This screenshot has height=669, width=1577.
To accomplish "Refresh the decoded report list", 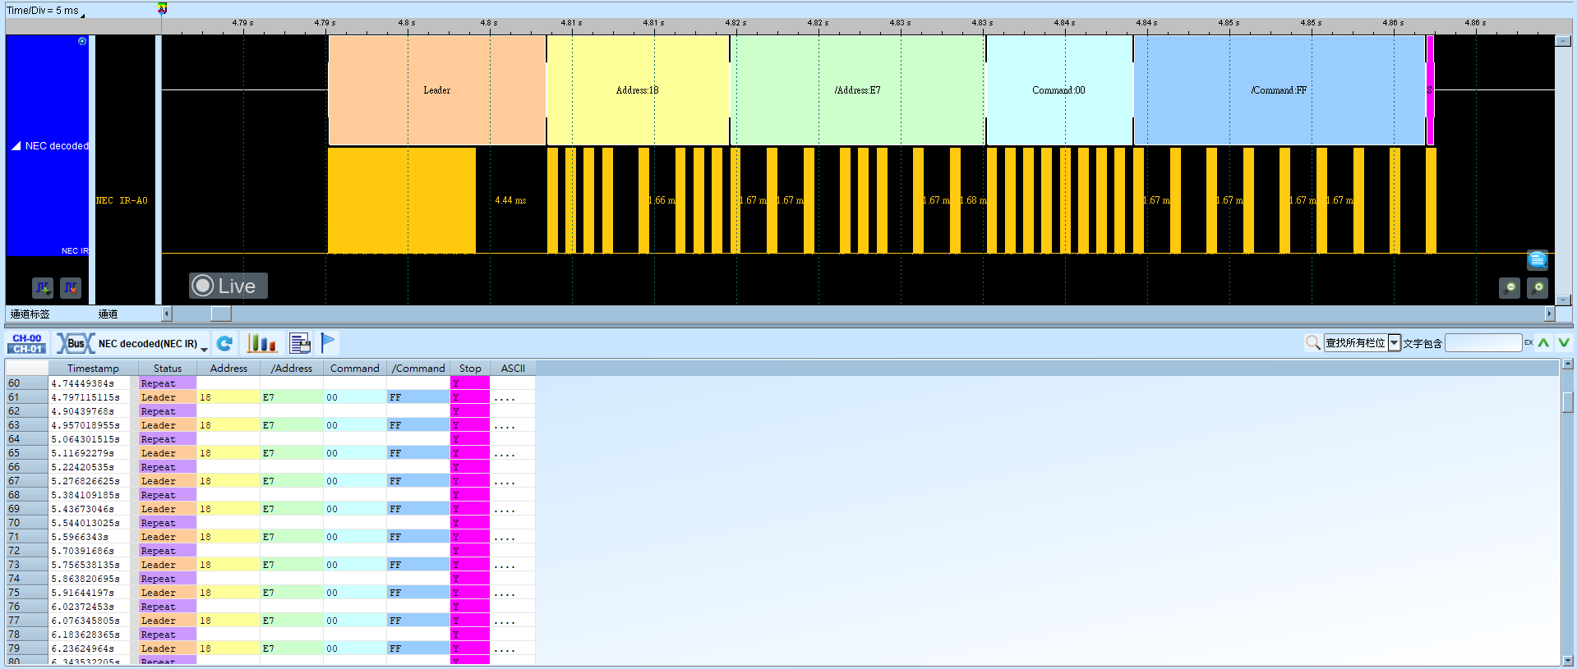I will 224,343.
